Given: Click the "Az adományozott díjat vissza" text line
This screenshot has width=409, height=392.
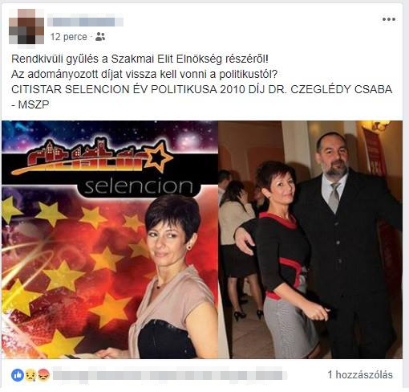Looking at the screenshot, I should (144, 74).
